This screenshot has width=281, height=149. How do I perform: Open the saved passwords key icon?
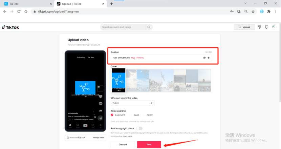coord(232,12)
